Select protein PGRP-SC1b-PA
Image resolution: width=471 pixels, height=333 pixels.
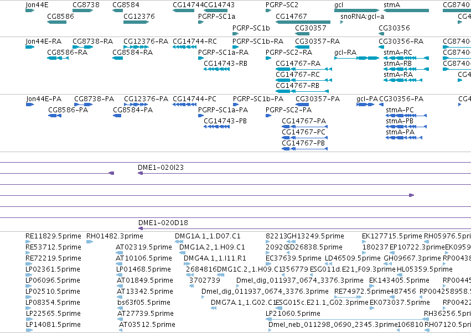(258, 99)
